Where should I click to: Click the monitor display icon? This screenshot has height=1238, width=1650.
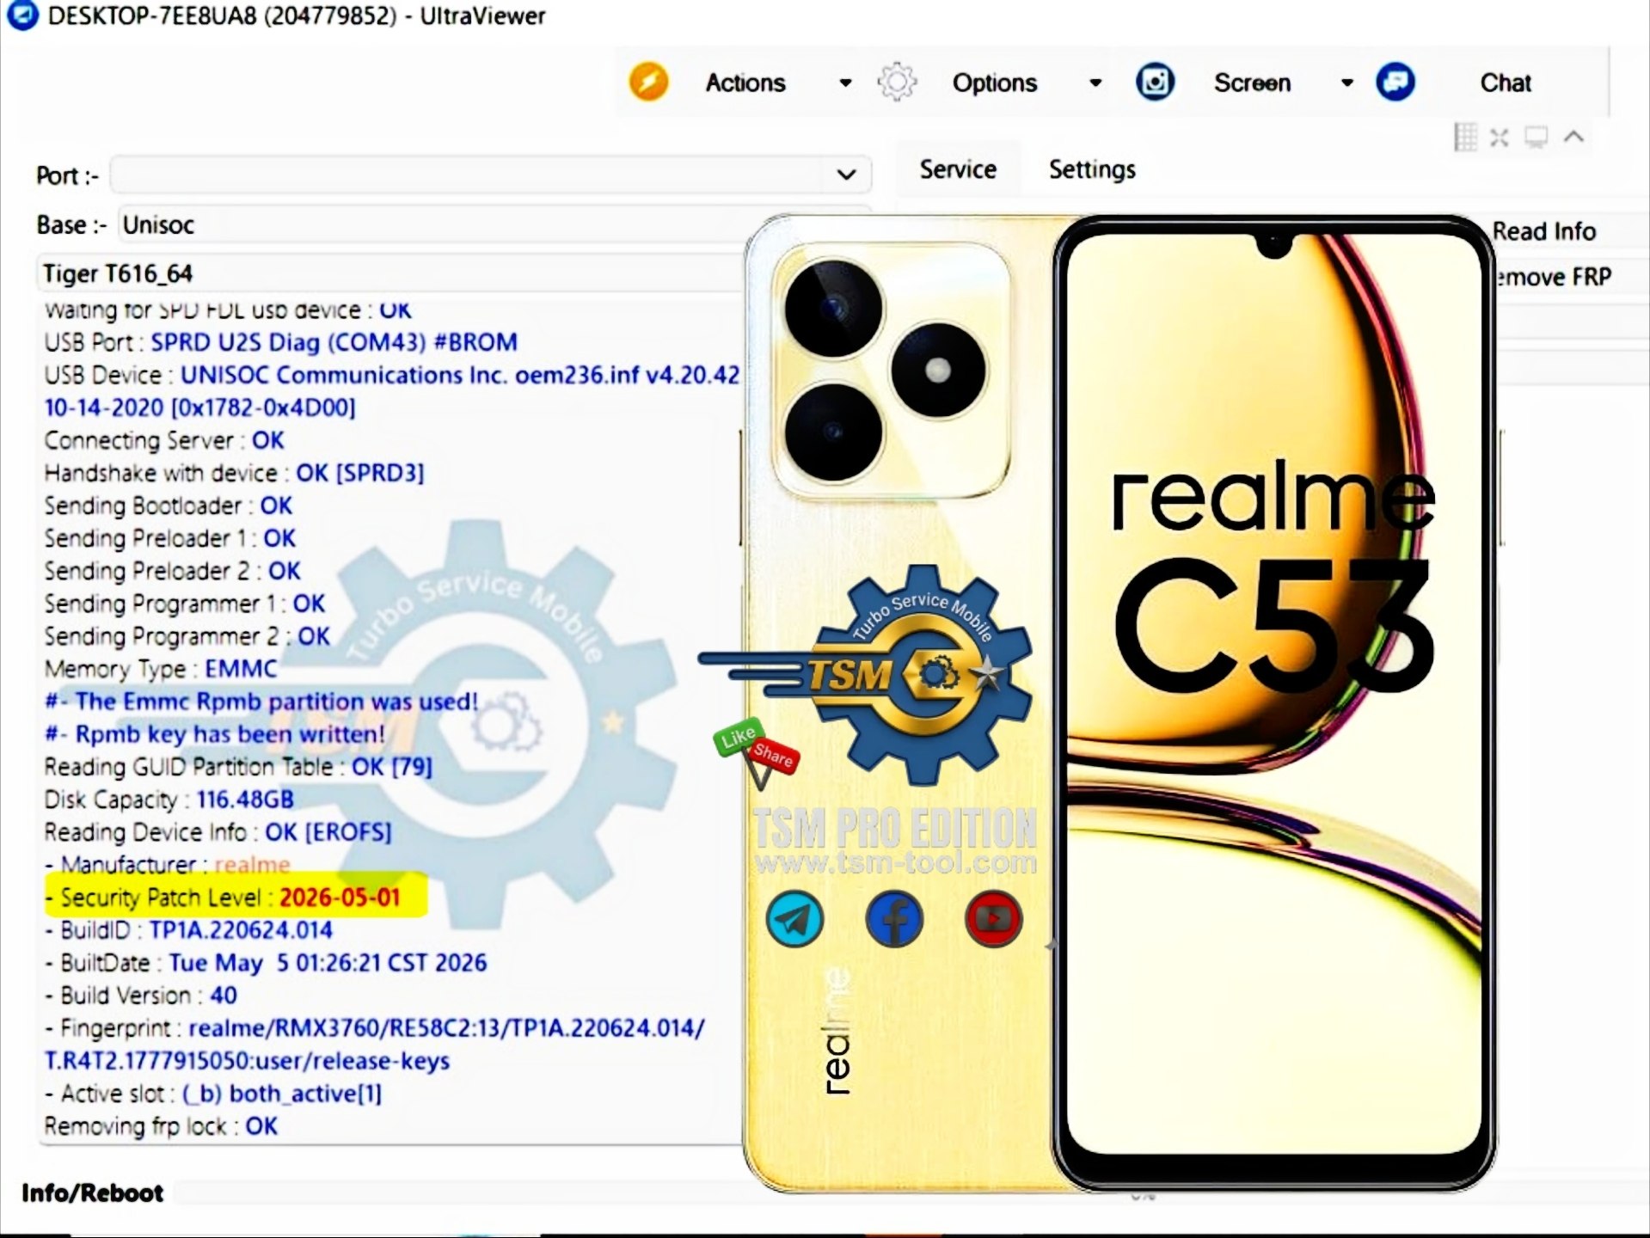tap(1537, 137)
